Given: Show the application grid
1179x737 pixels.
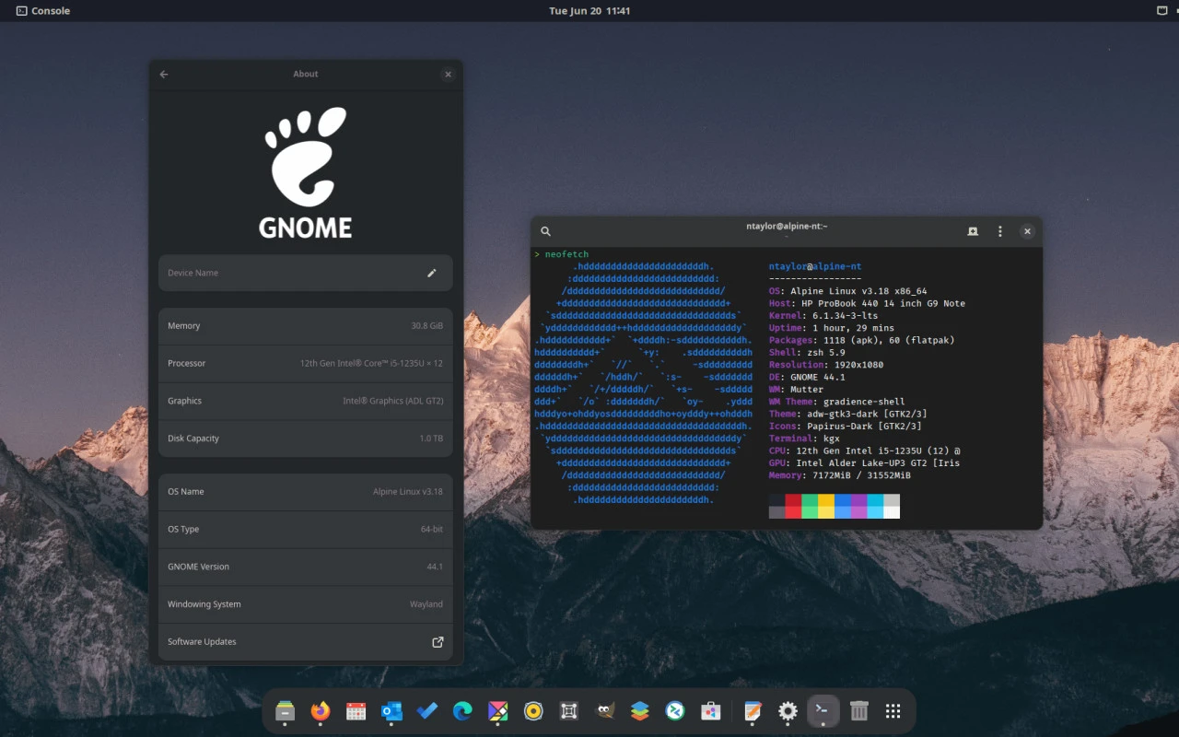Looking at the screenshot, I should (893, 711).
